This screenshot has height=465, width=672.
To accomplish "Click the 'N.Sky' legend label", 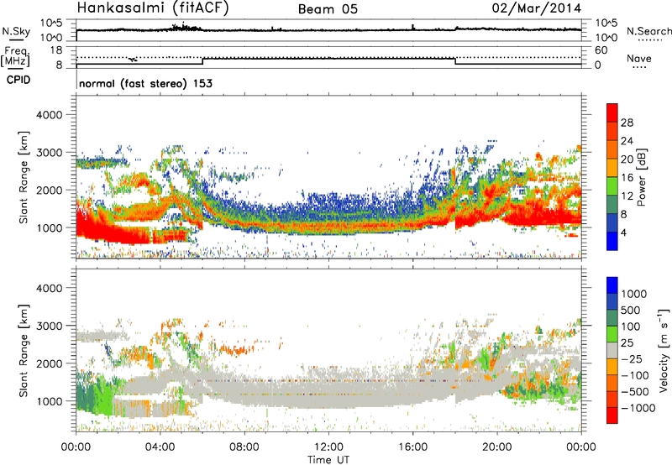I will (16, 31).
